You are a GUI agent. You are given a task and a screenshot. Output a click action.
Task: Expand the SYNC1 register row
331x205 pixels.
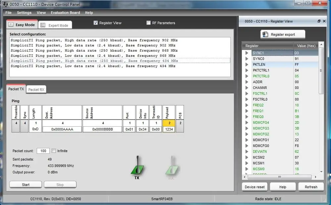click(247, 53)
